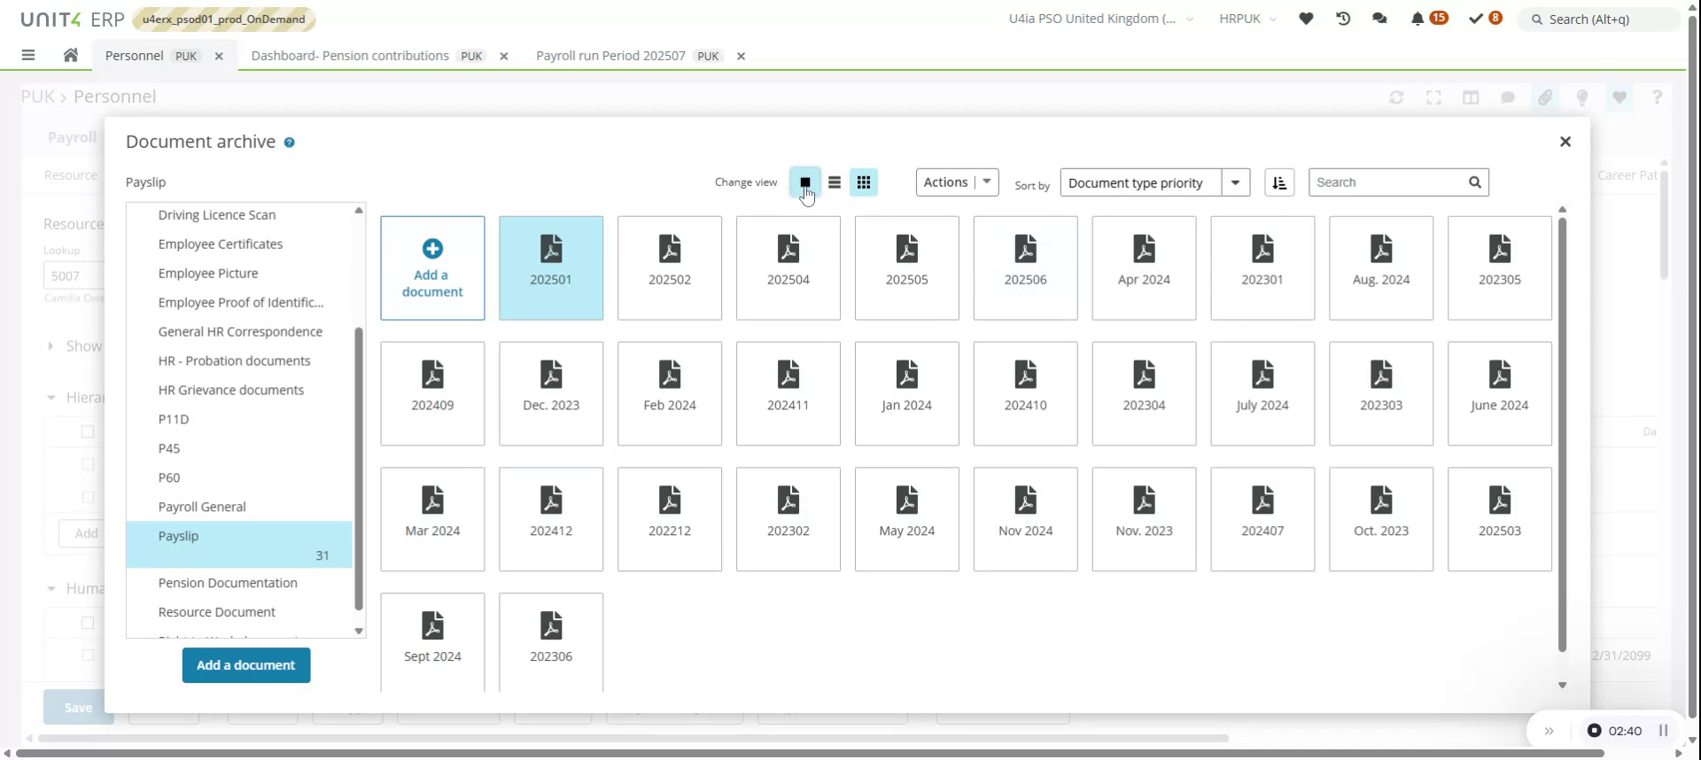This screenshot has width=1701, height=760.
Task: Close the Payroll run Period 202507 tab
Action: click(742, 56)
